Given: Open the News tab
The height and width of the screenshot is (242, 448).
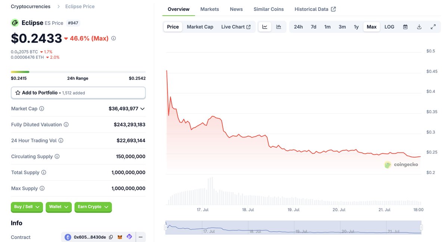Looking at the screenshot, I should (x=236, y=9).
